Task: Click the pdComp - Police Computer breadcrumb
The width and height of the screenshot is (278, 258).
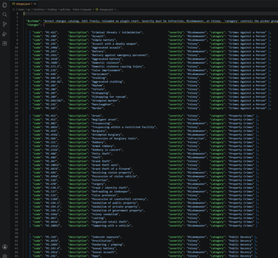Action: (x=76, y=9)
